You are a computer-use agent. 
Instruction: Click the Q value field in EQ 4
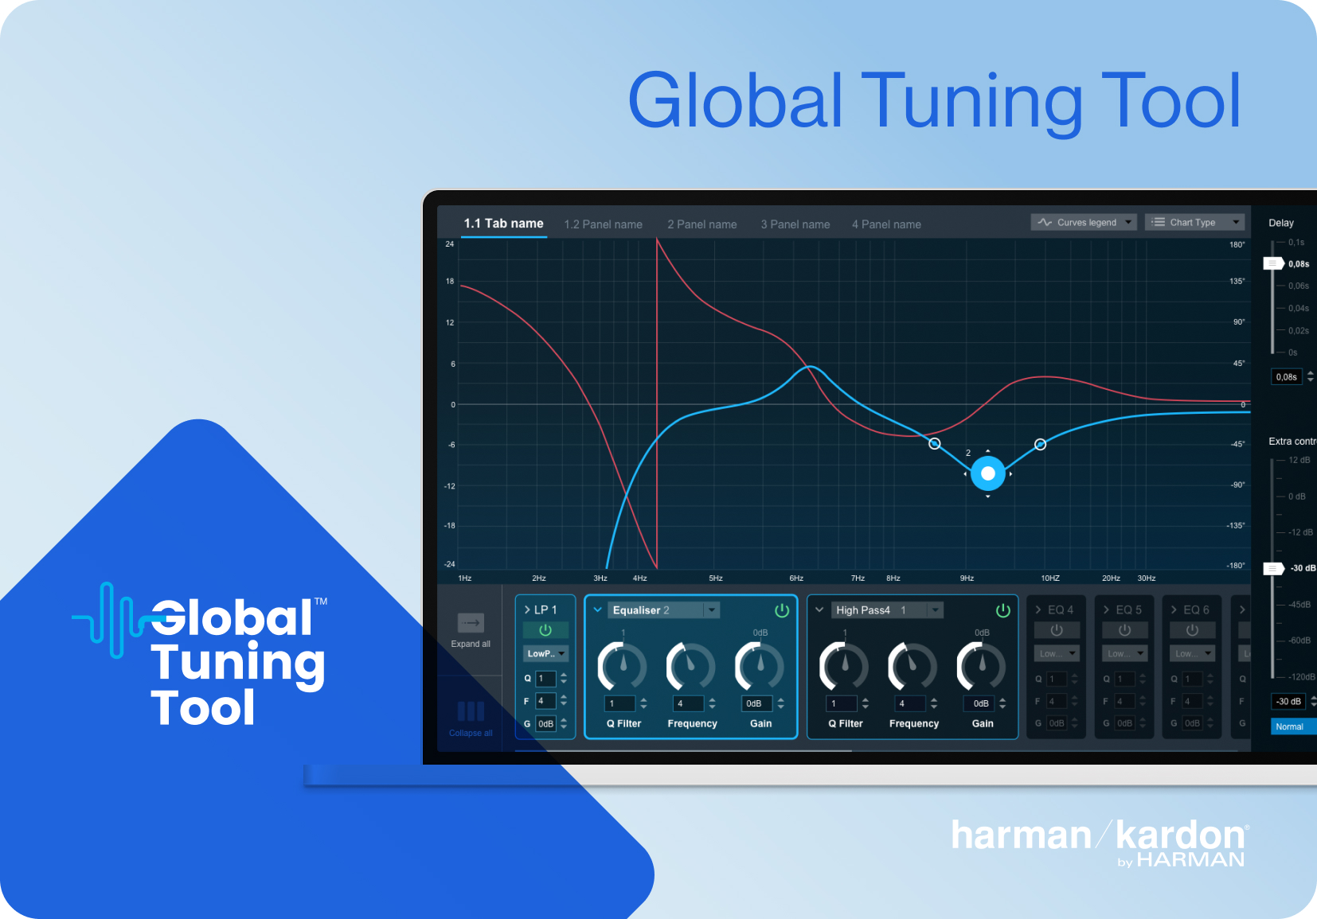[1057, 679]
